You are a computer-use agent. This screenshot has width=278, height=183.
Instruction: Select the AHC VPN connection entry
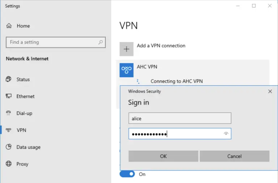click(147, 67)
